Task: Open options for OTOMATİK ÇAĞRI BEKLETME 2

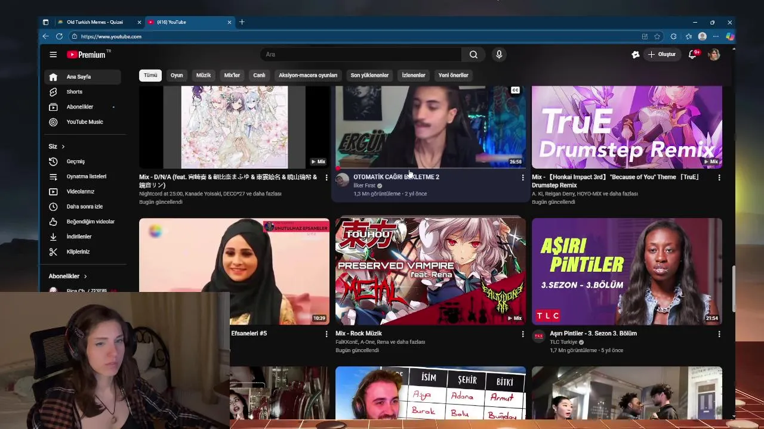Action: pos(522,178)
